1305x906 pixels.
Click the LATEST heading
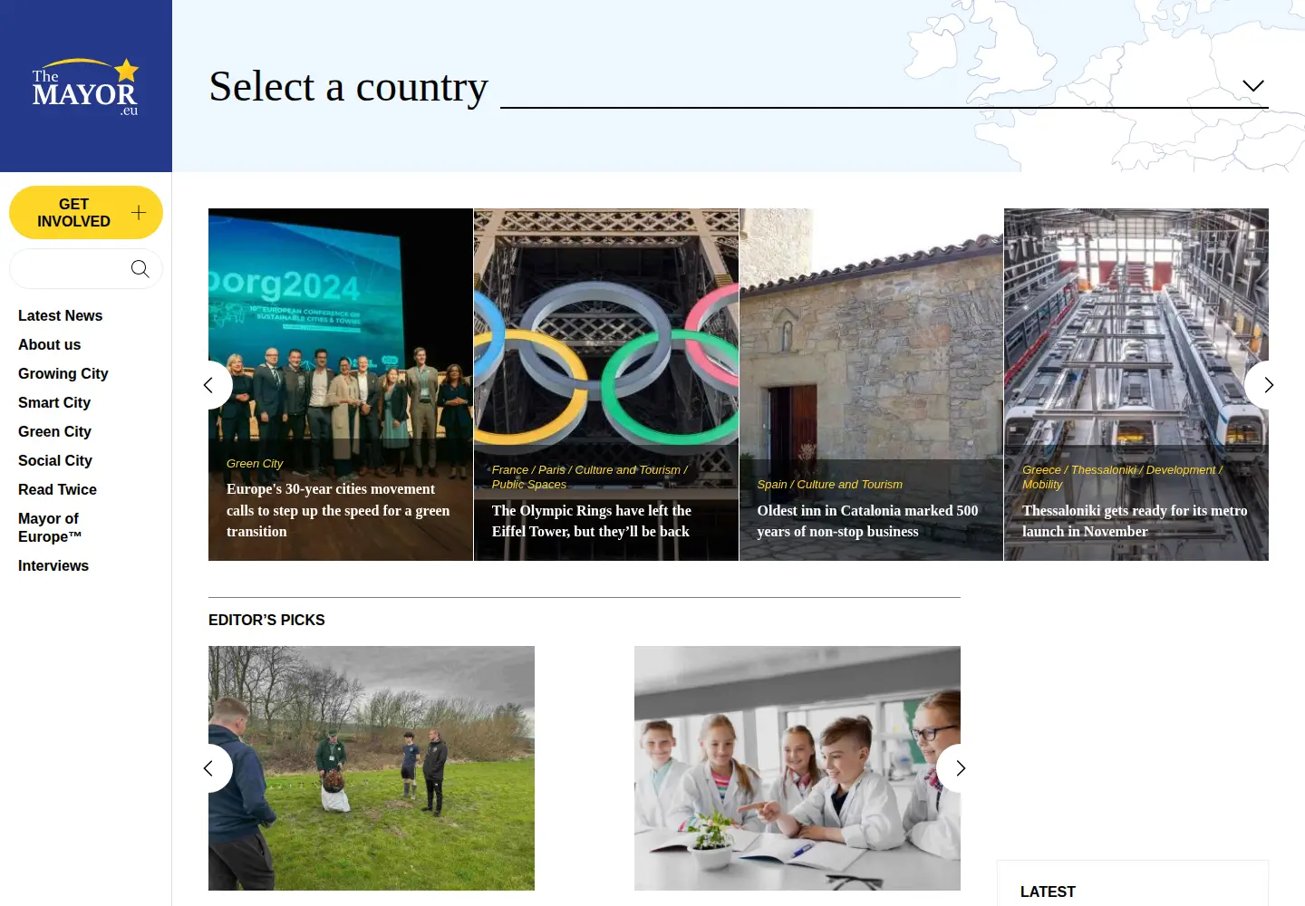click(1048, 892)
